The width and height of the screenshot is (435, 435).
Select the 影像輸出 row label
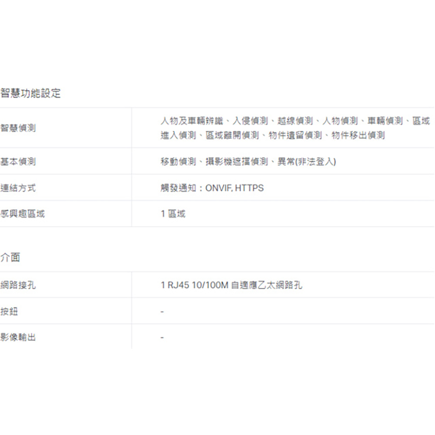coord(18,337)
